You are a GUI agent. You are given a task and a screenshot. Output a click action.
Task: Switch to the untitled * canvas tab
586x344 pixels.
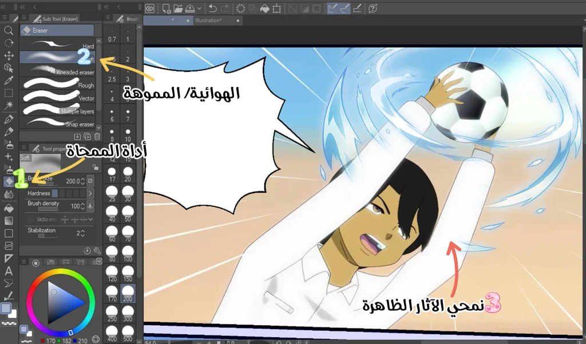[169, 21]
